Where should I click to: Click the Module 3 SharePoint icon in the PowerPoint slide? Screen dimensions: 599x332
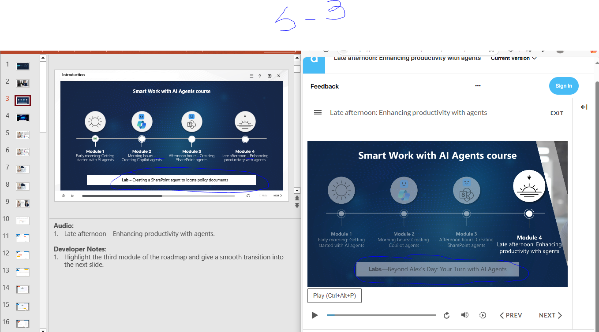tap(192, 122)
